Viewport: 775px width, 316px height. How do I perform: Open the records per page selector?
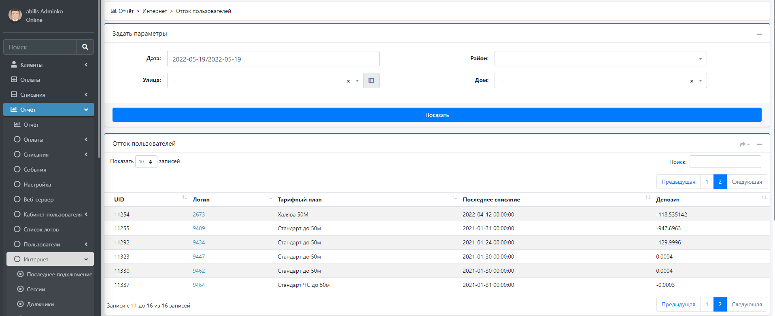pos(146,161)
